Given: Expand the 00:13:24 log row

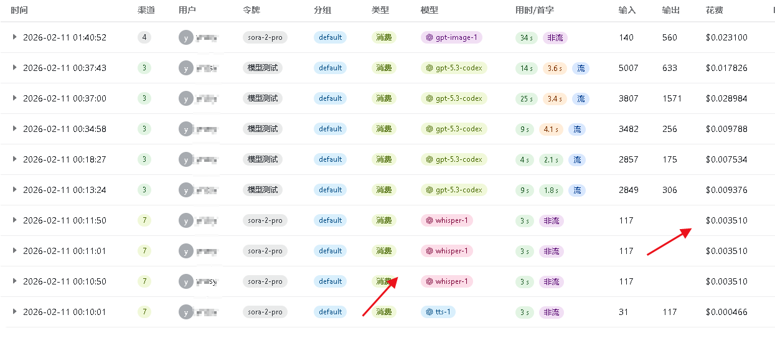Looking at the screenshot, I should pos(15,190).
